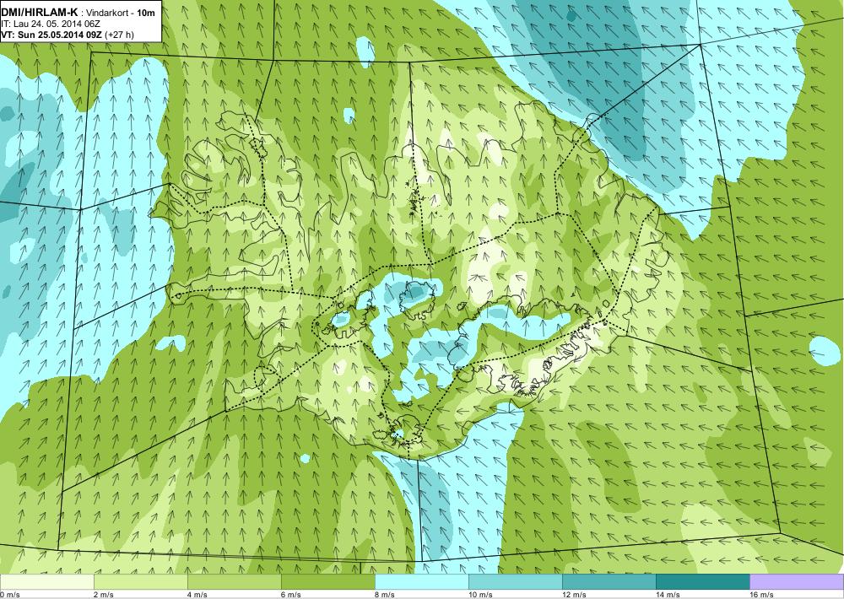The width and height of the screenshot is (844, 599).
Task: Click the dark green 6–8 m/s legend swatch
Action: click(327, 582)
